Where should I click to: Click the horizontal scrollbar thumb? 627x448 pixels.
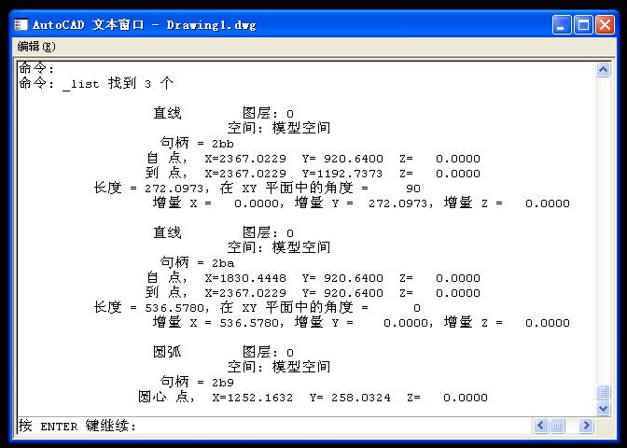pyautogui.click(x=557, y=426)
